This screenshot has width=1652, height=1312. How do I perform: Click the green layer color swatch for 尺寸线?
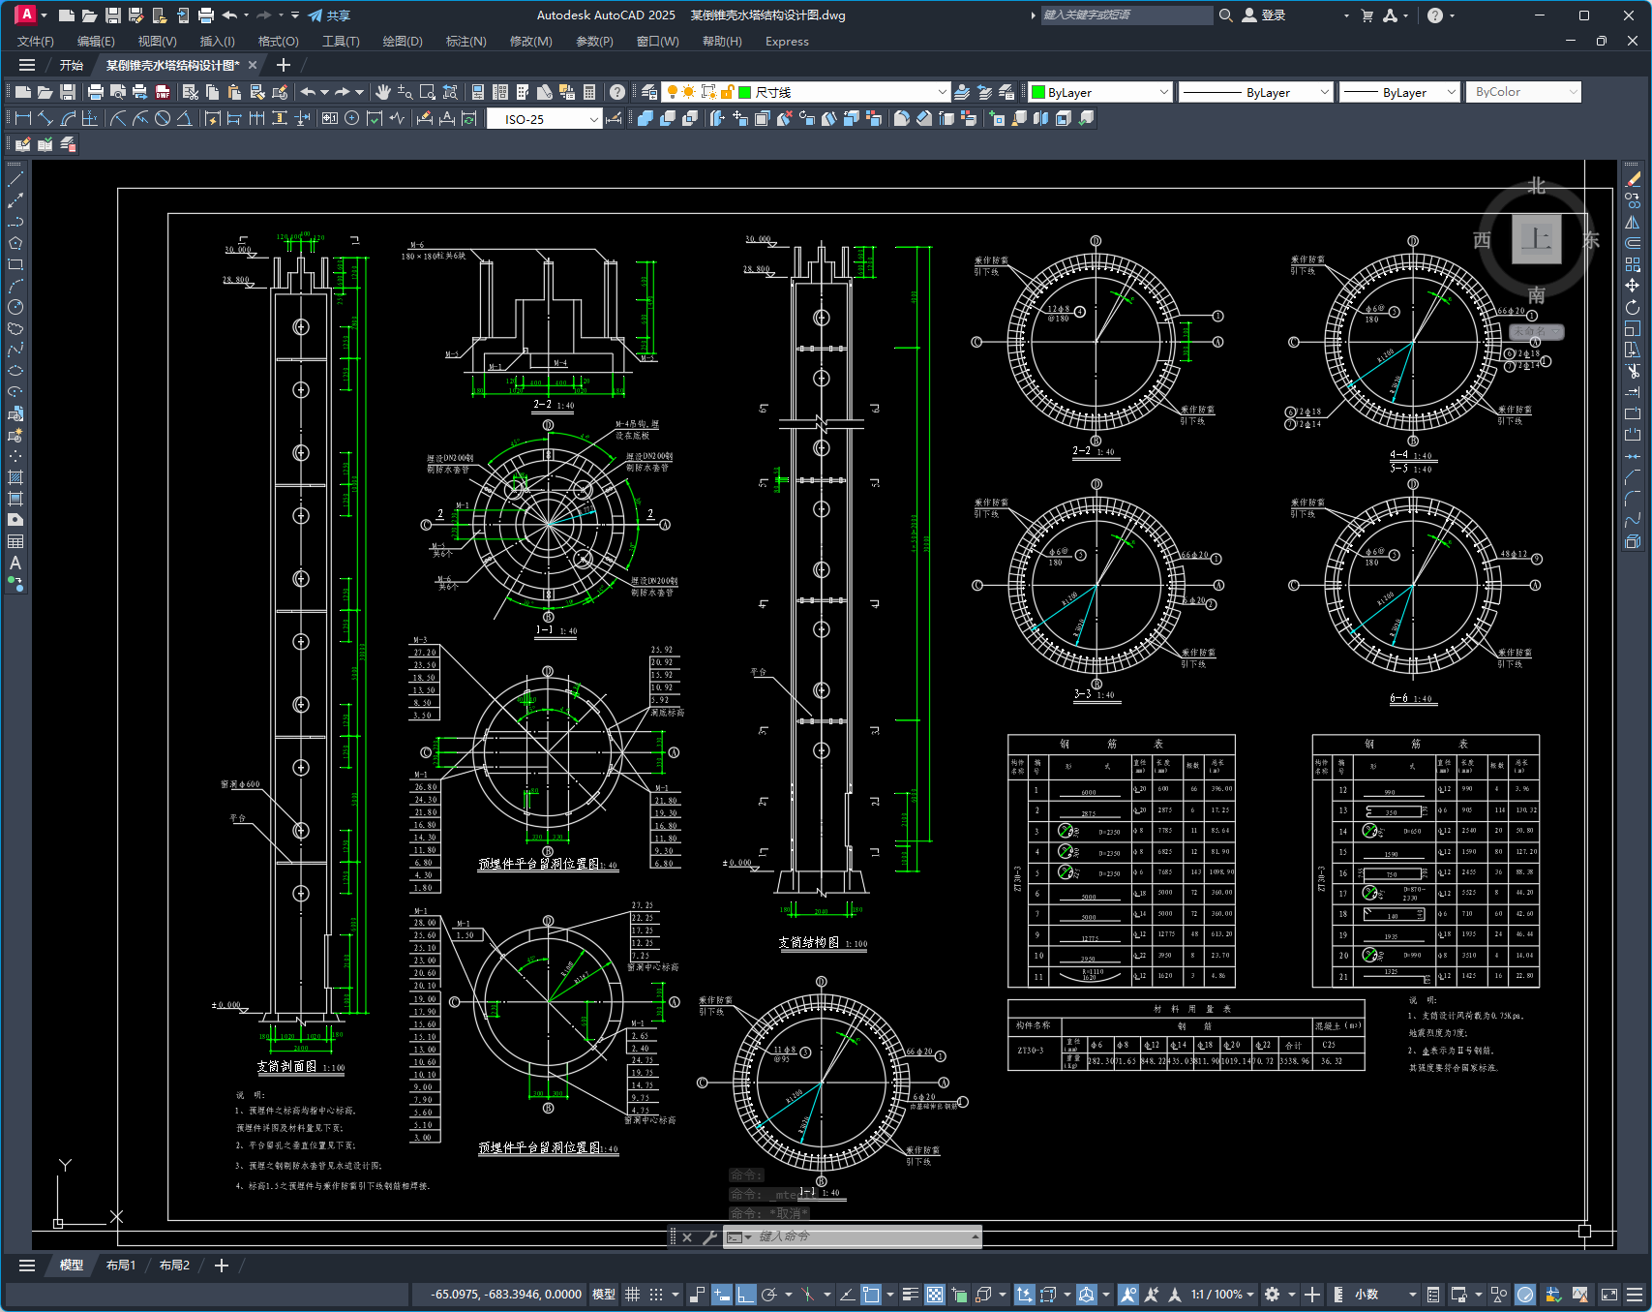pyautogui.click(x=745, y=92)
